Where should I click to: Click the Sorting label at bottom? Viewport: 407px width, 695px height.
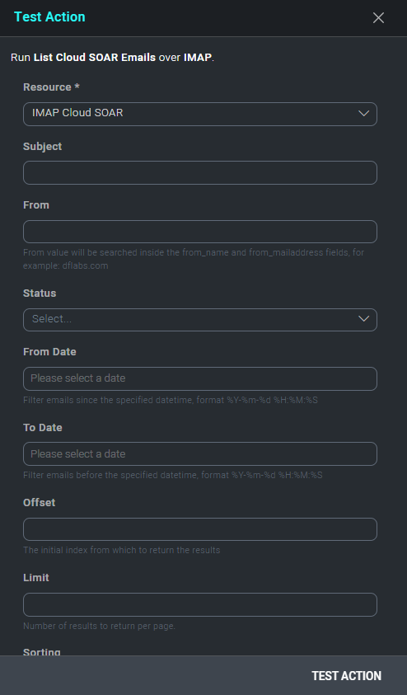42,651
